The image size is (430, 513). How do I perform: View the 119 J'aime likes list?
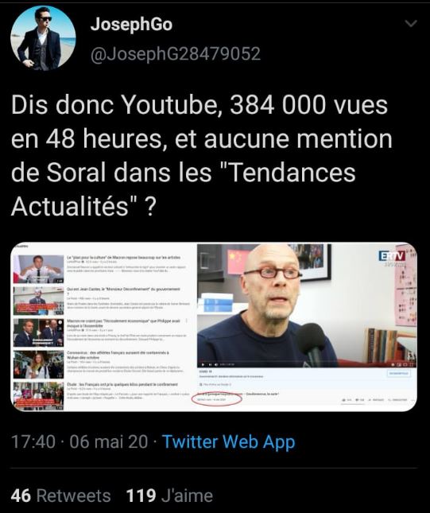coord(169,496)
